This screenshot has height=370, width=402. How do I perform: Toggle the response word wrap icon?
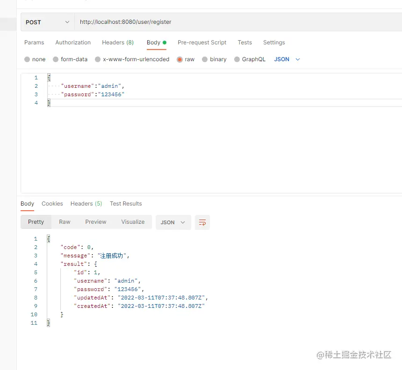[x=202, y=222]
